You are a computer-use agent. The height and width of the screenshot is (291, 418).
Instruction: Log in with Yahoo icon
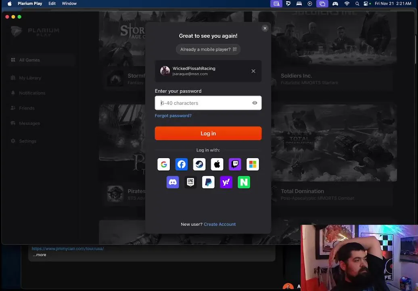226,182
